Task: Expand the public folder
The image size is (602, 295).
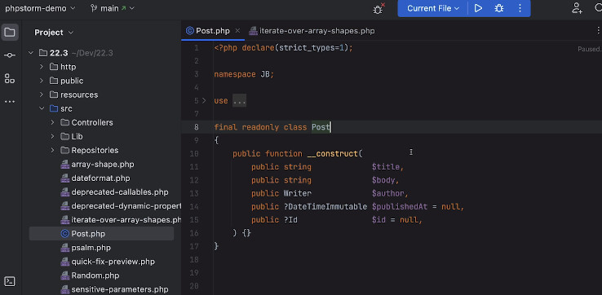Action: [x=42, y=81]
